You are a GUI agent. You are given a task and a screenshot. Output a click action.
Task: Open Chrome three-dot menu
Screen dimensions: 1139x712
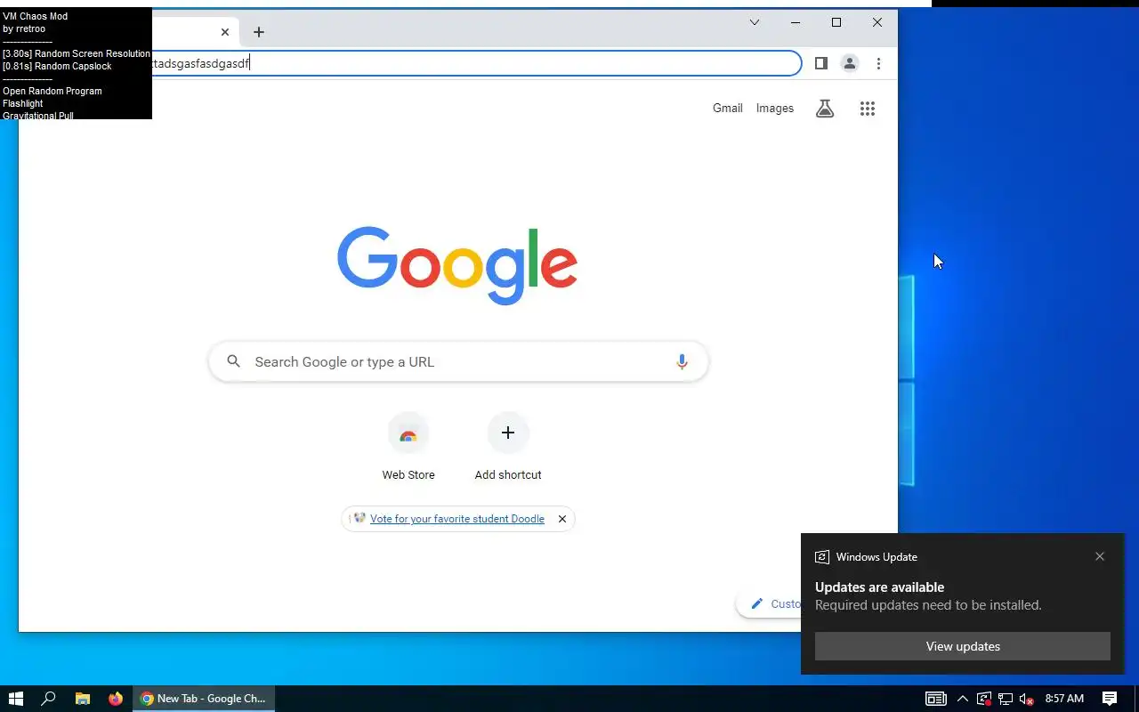(x=878, y=63)
